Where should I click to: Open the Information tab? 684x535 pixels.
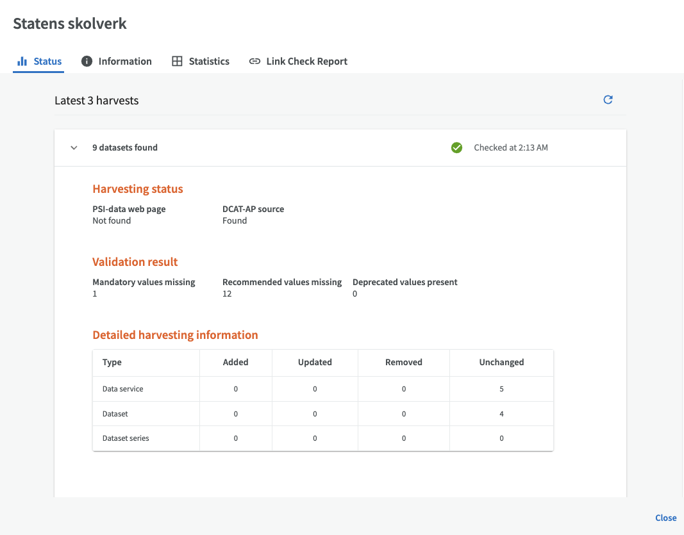pos(117,61)
